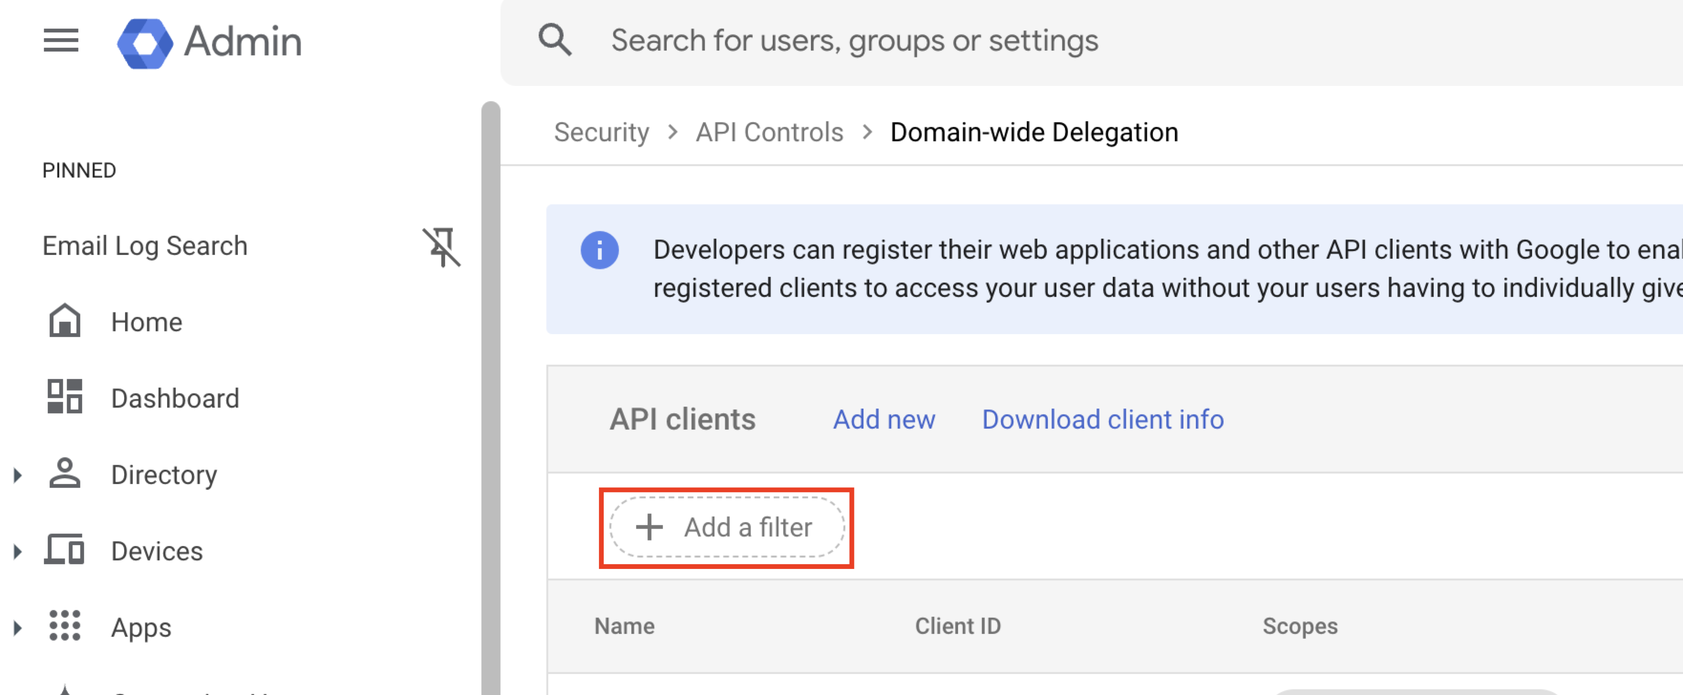Open Email Log Search pinned item
The image size is (1683, 695).
tap(145, 246)
